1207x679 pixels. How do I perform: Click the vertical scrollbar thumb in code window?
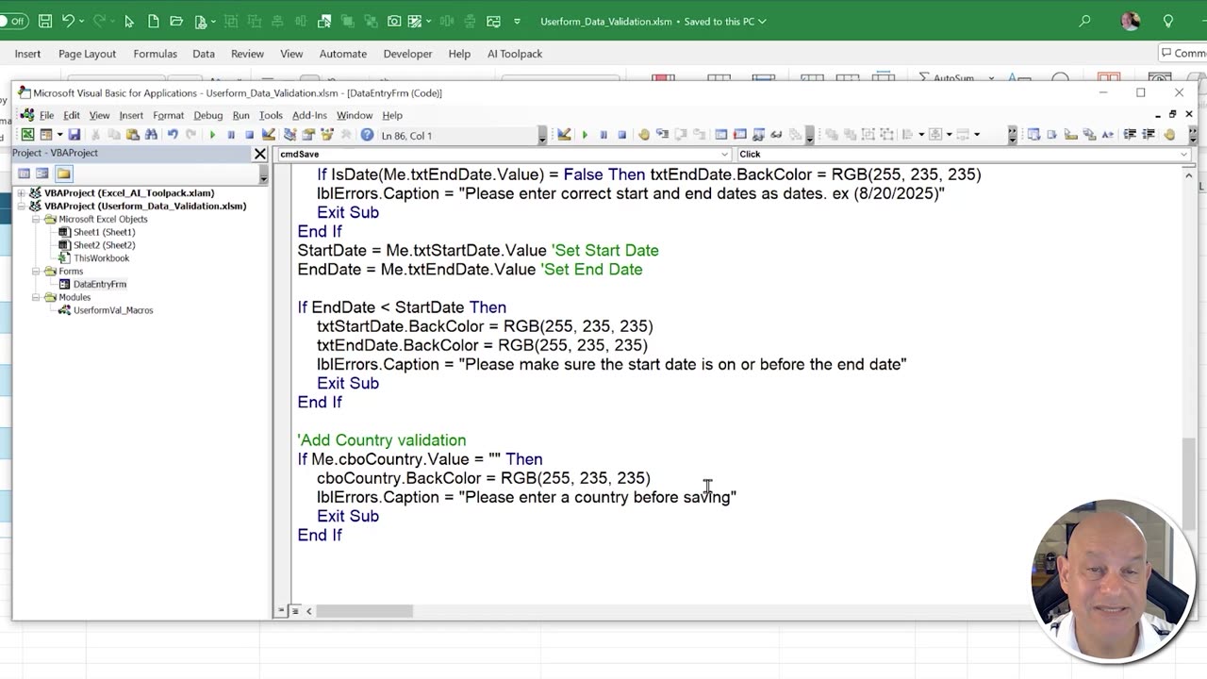click(1190, 486)
